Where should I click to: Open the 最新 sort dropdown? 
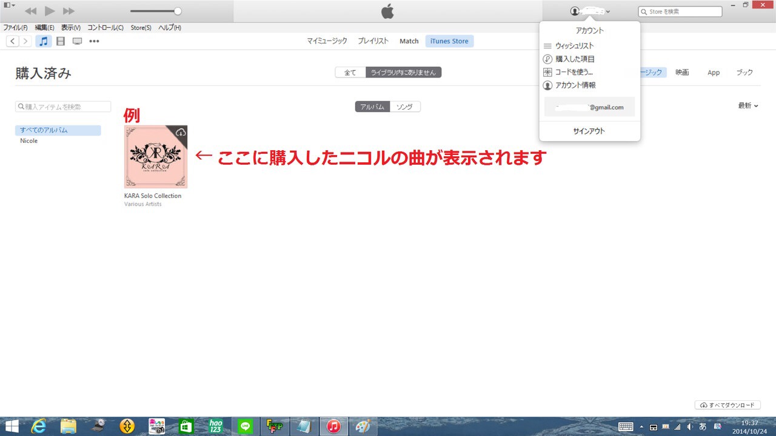tap(748, 106)
